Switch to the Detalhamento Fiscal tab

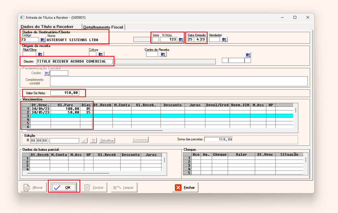coord(103,27)
